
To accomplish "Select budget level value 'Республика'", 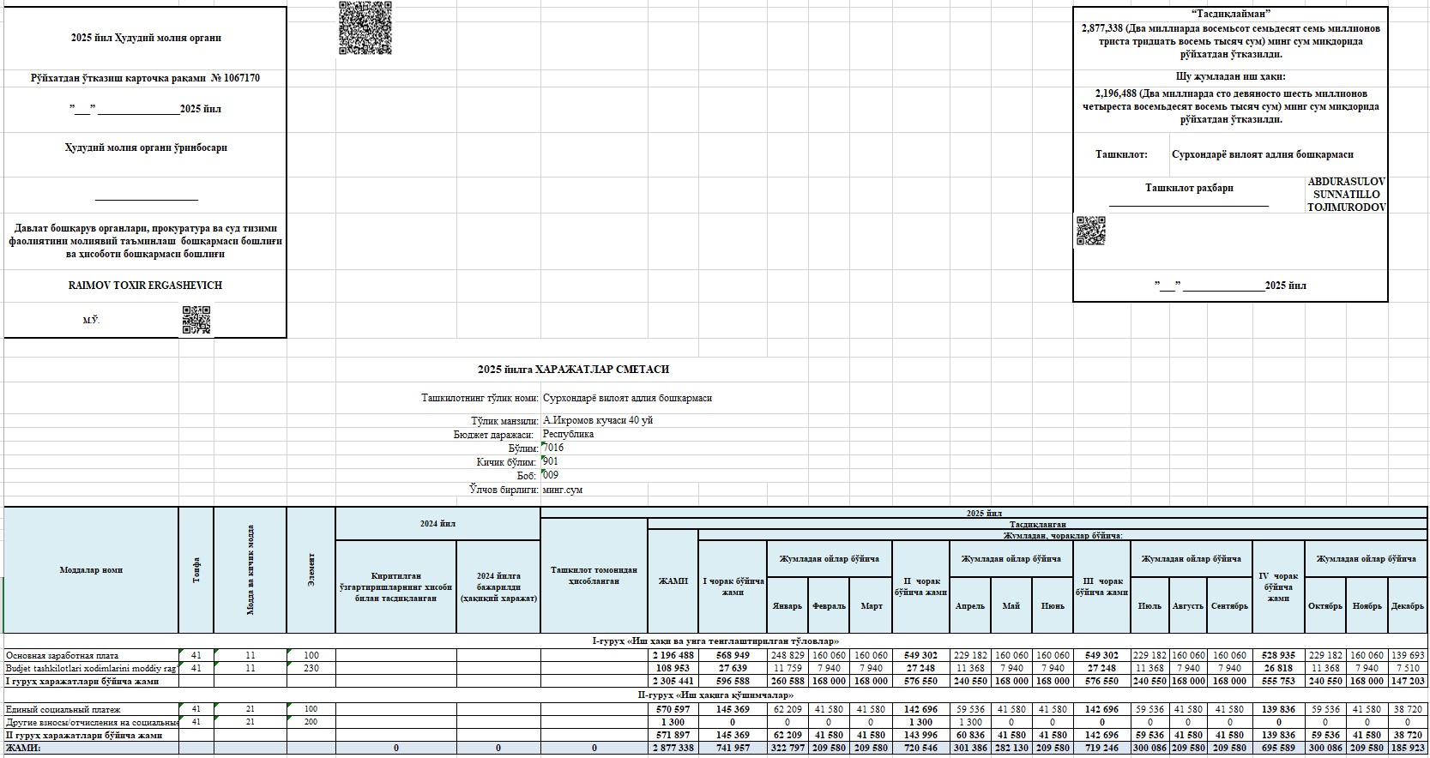I will [x=569, y=434].
